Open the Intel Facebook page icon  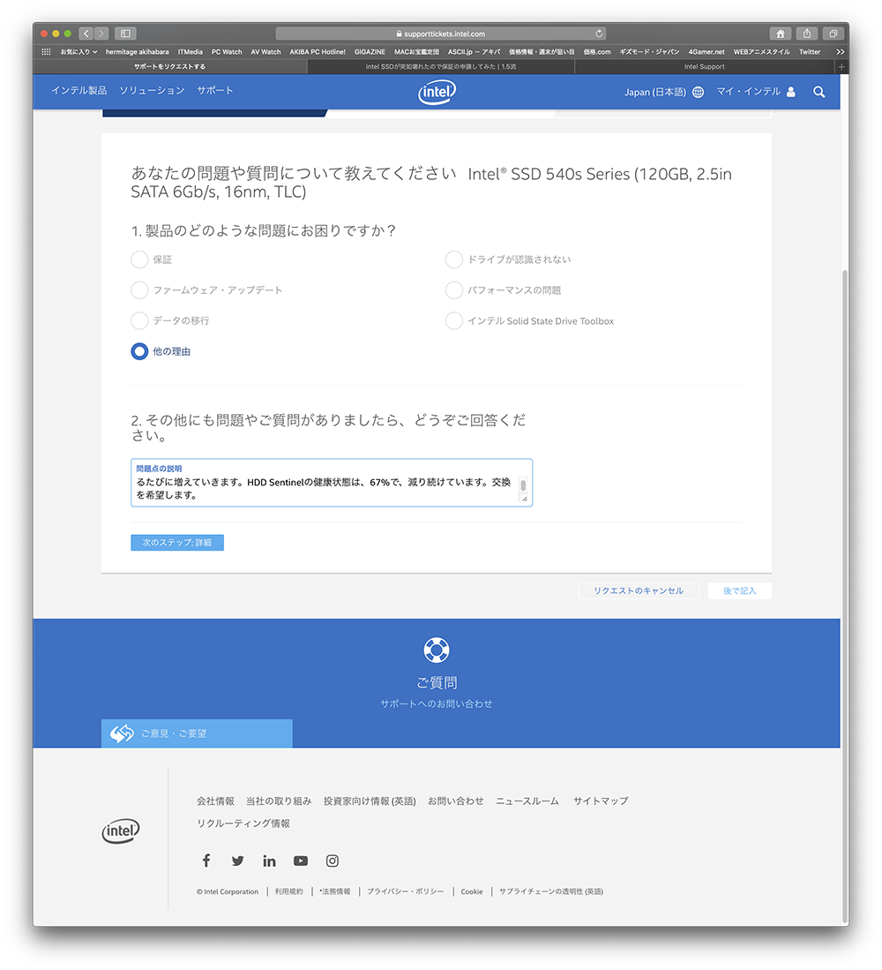pyautogui.click(x=206, y=861)
